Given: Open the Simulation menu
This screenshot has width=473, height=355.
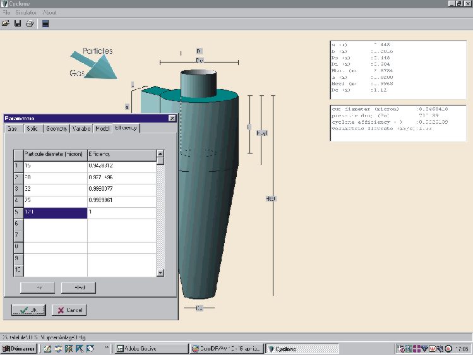Looking at the screenshot, I should [x=26, y=13].
